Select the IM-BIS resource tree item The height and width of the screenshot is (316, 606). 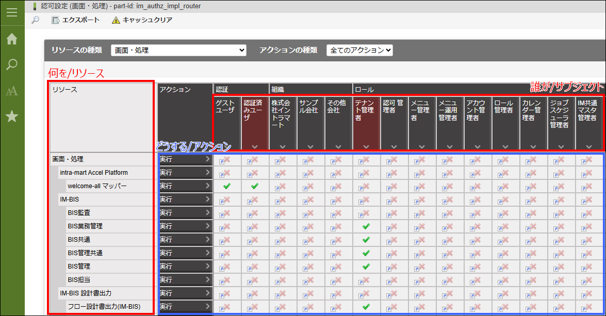tap(69, 199)
